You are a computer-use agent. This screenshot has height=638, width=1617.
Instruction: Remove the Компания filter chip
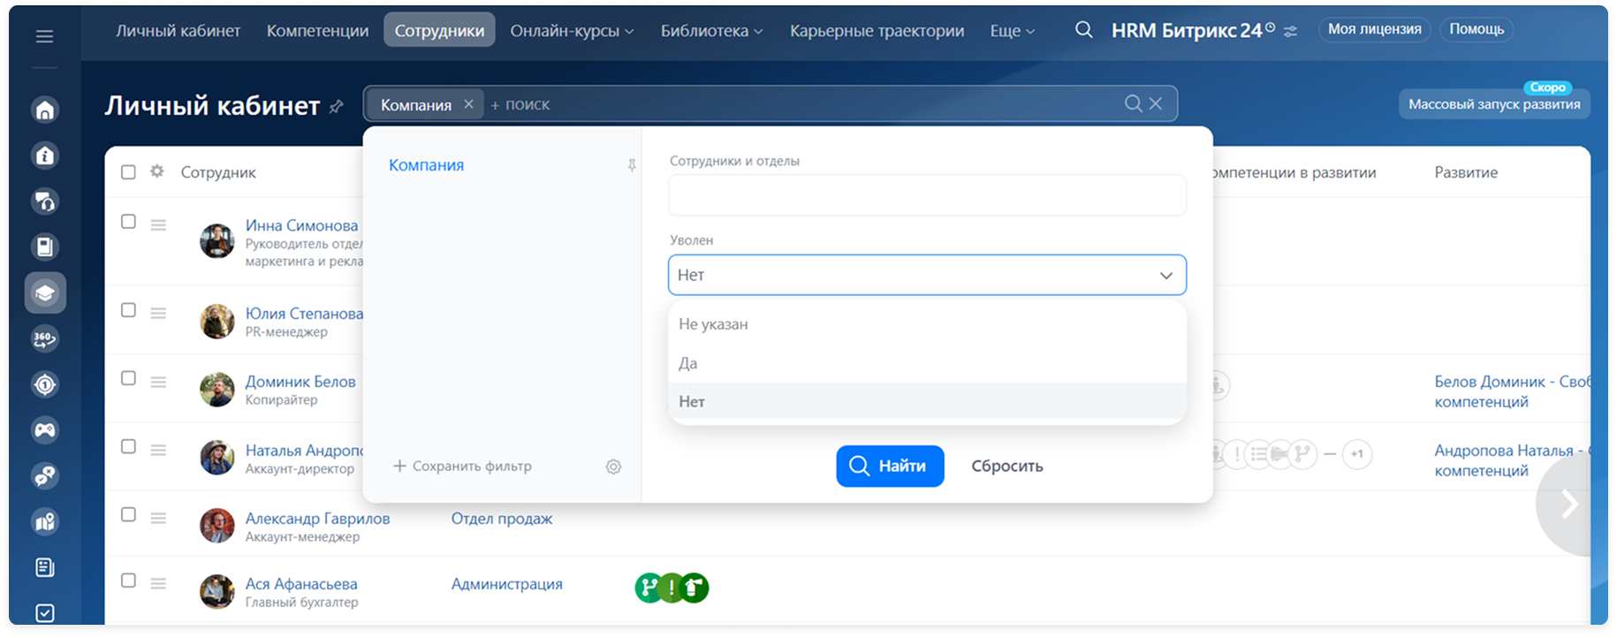(x=468, y=104)
